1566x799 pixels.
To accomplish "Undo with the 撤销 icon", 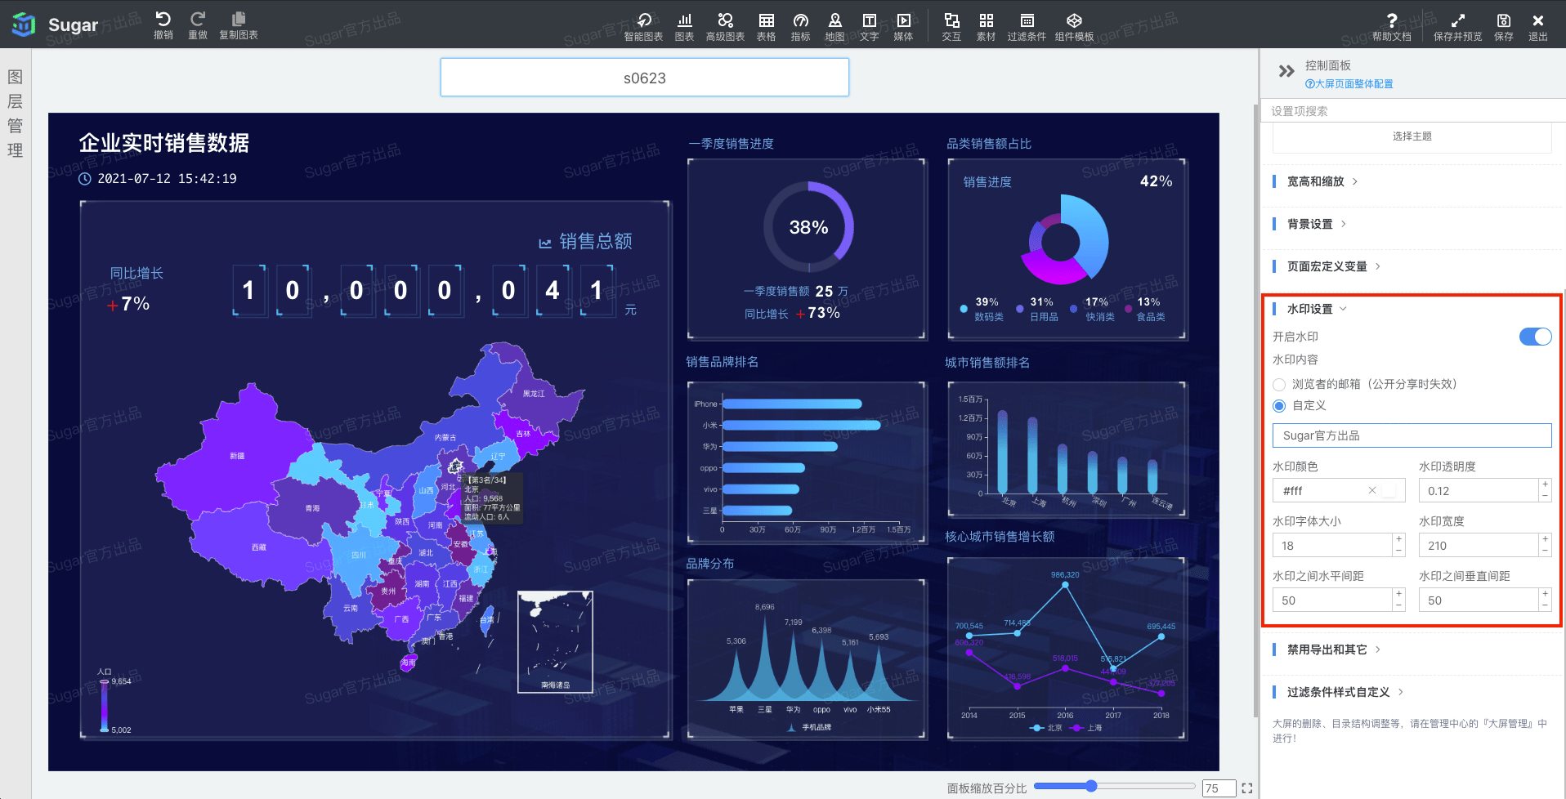I will (163, 25).
